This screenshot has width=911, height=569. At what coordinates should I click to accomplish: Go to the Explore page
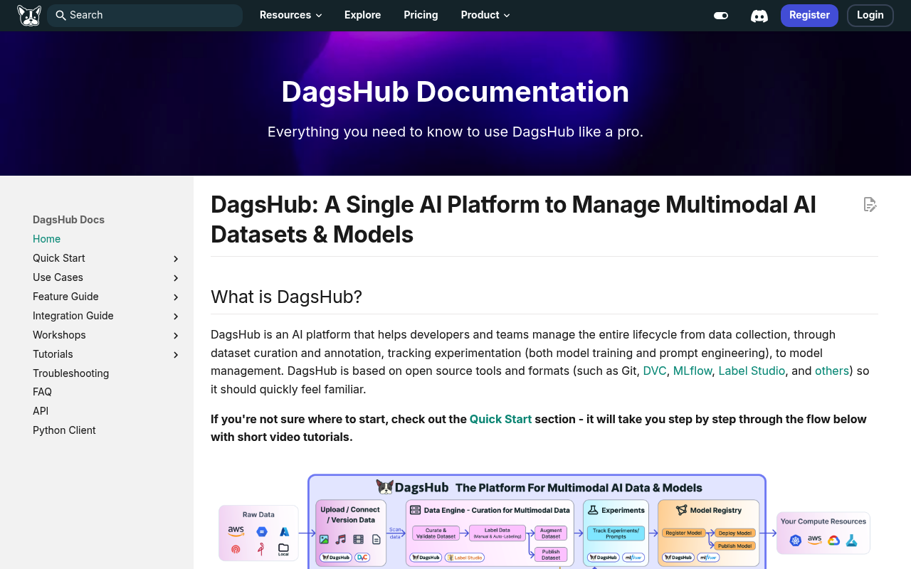362,15
